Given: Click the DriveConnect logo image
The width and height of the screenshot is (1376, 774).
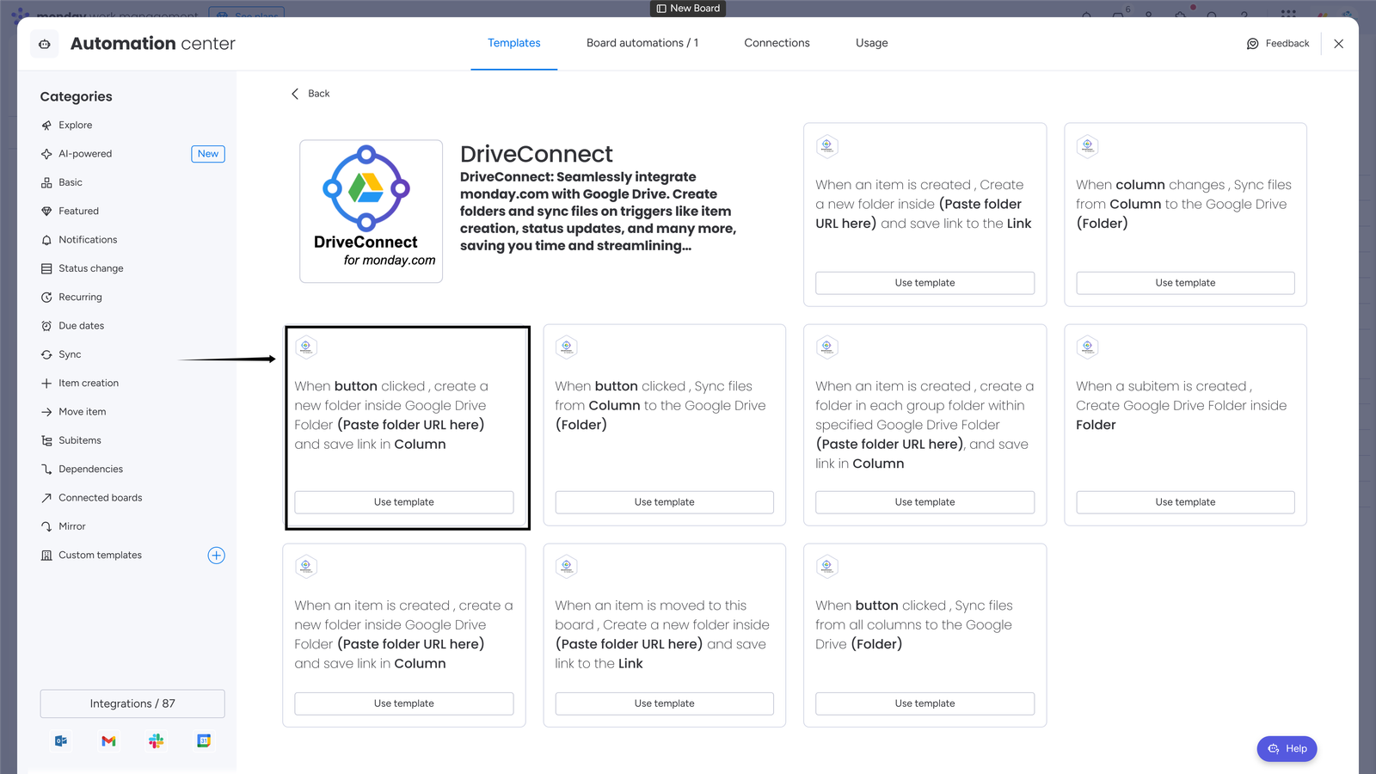Looking at the screenshot, I should (x=372, y=212).
